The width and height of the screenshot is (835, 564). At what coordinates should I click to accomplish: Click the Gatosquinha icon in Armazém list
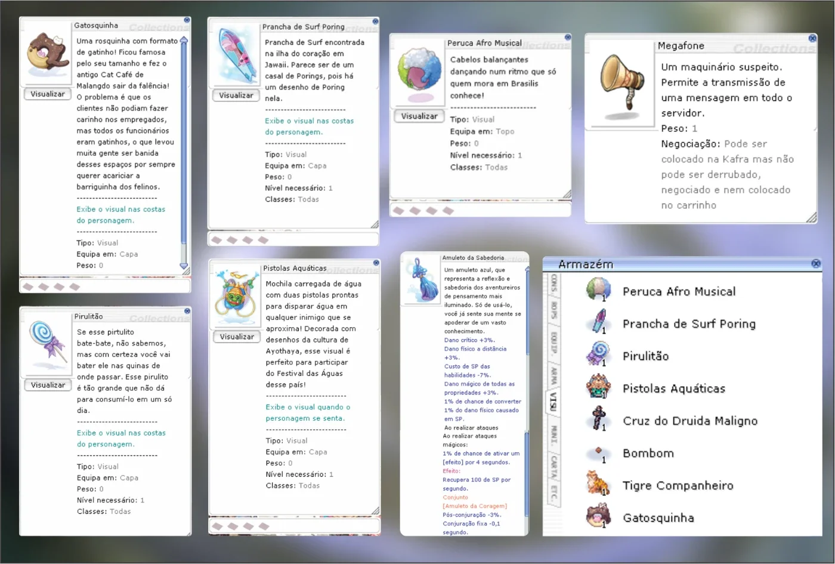[598, 516]
